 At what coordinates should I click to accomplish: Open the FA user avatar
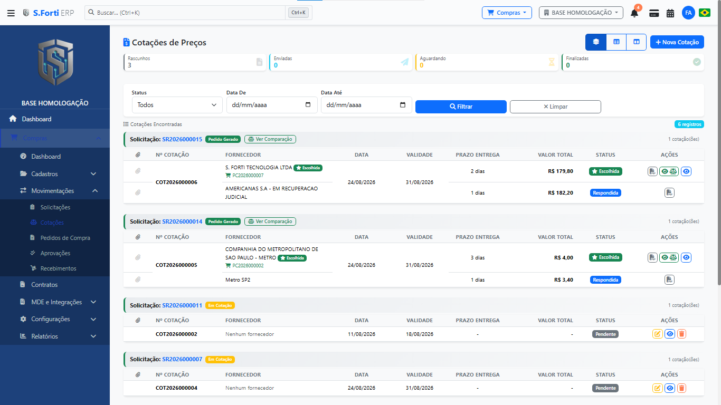688,13
